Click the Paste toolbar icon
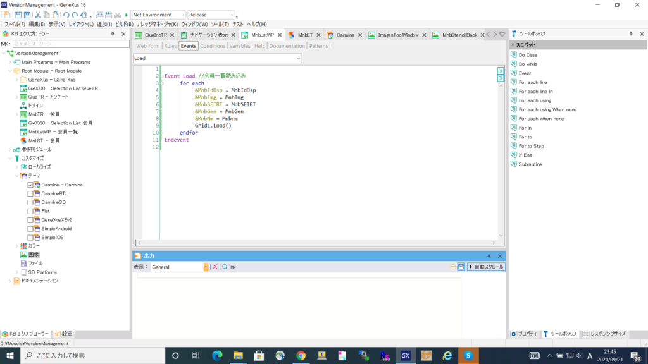Viewport: 648px width, 364px height. coord(56,15)
